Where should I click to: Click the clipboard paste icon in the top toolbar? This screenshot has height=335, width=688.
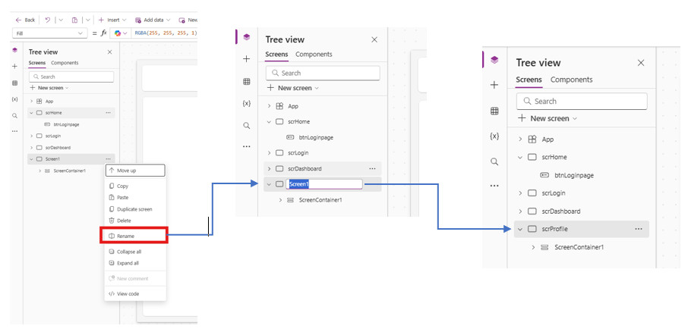[x=75, y=20]
